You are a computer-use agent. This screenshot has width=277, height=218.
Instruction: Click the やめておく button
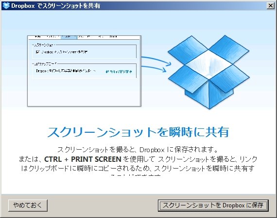28,205
